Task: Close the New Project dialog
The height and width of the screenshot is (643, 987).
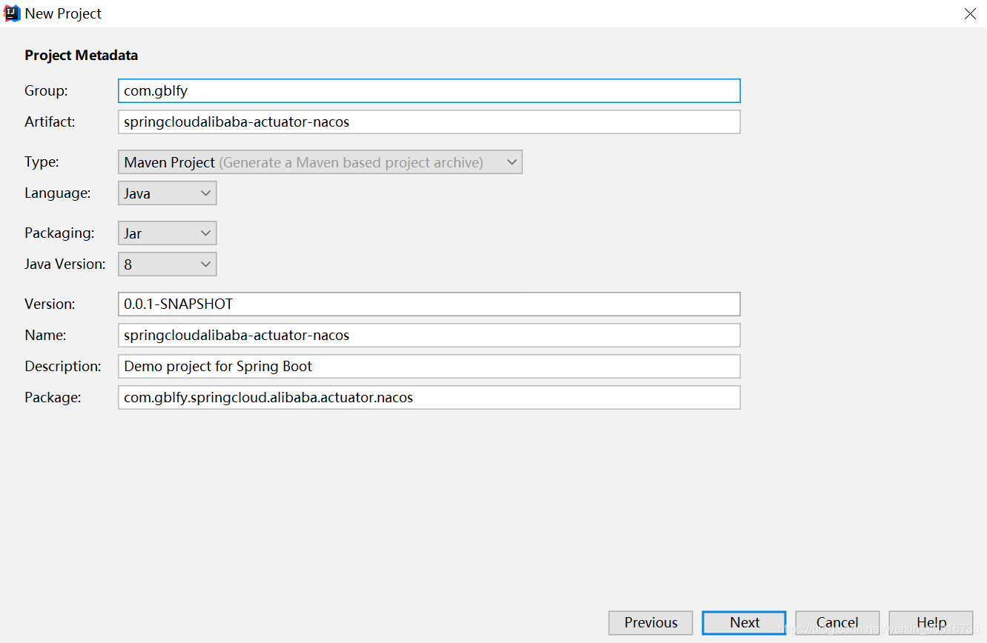Action: coord(969,13)
